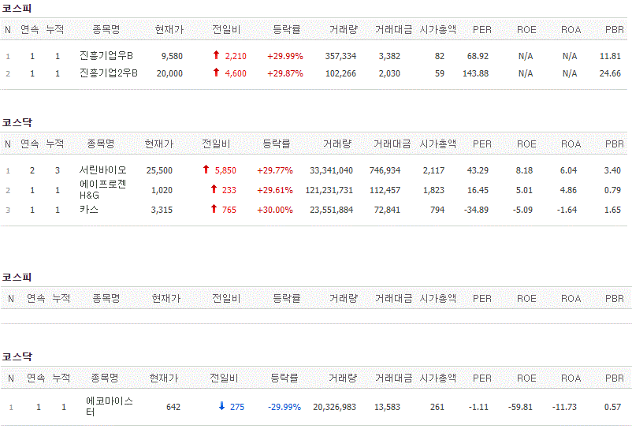Click 종목명 header in top 코스피 table

click(x=106, y=29)
